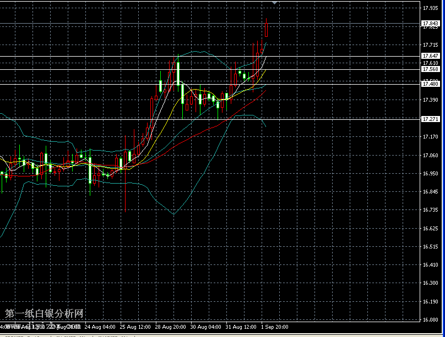Select the 31 Aug 12:00 time label

click(240, 327)
